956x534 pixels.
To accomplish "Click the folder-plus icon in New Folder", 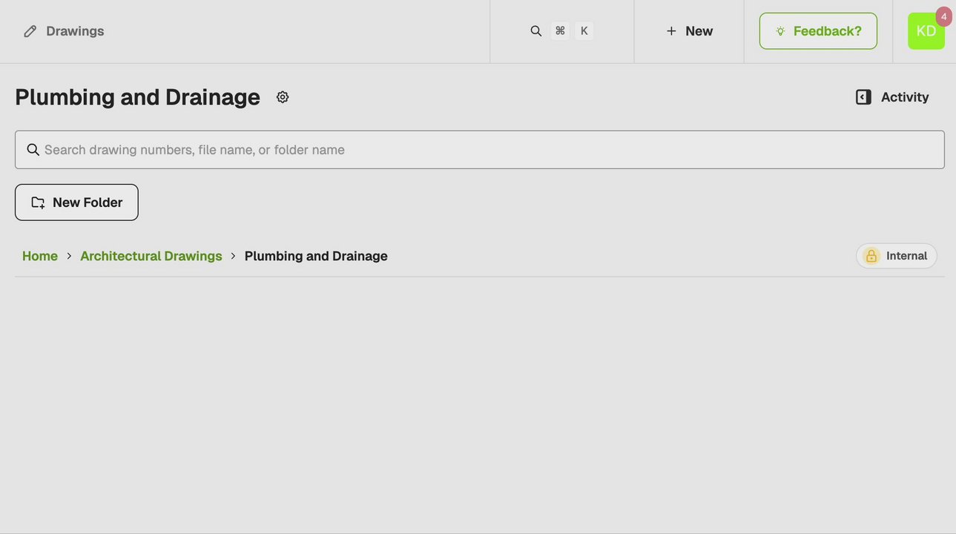I will pyautogui.click(x=38, y=202).
